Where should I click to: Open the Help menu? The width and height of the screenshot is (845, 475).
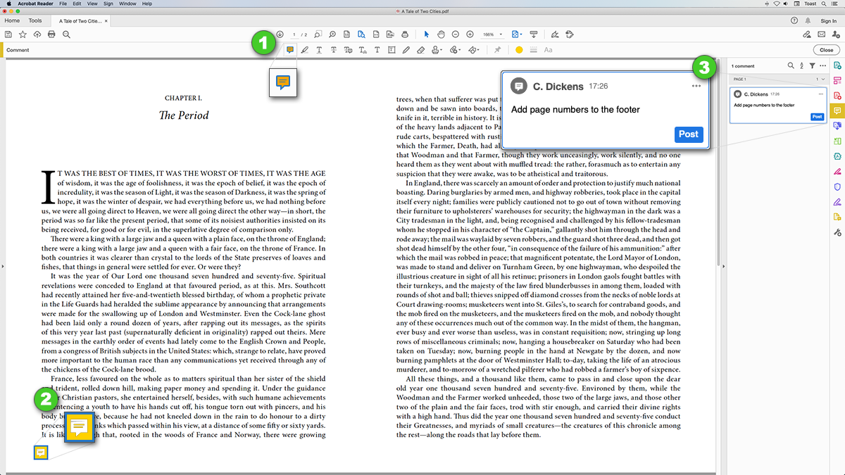[146, 4]
